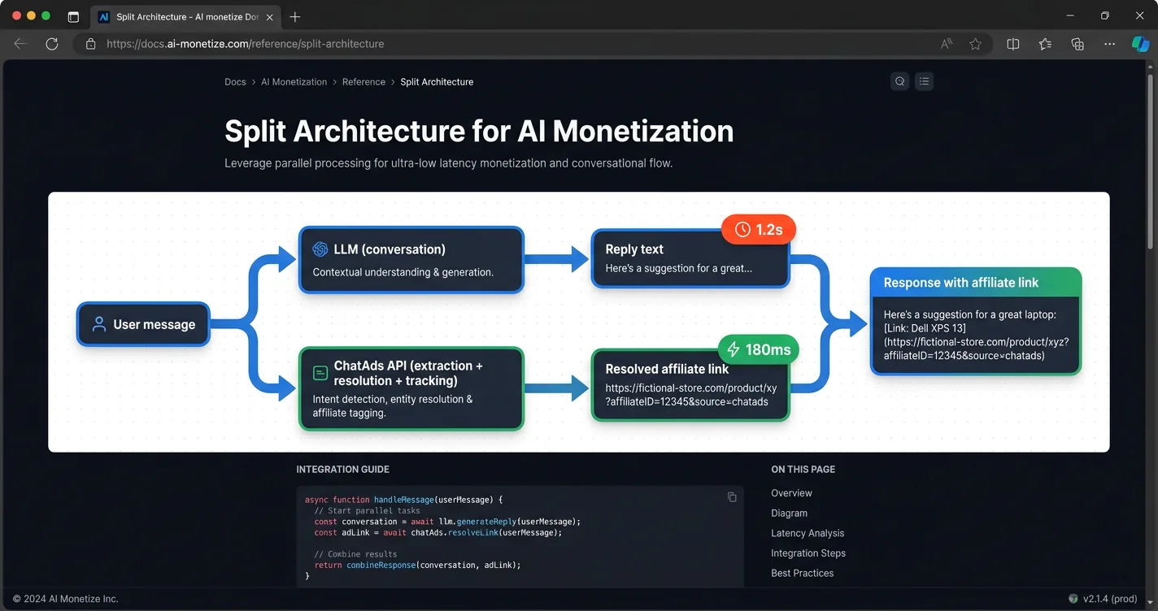
Task: Click the llm.generateReply code line
Action: (447, 522)
